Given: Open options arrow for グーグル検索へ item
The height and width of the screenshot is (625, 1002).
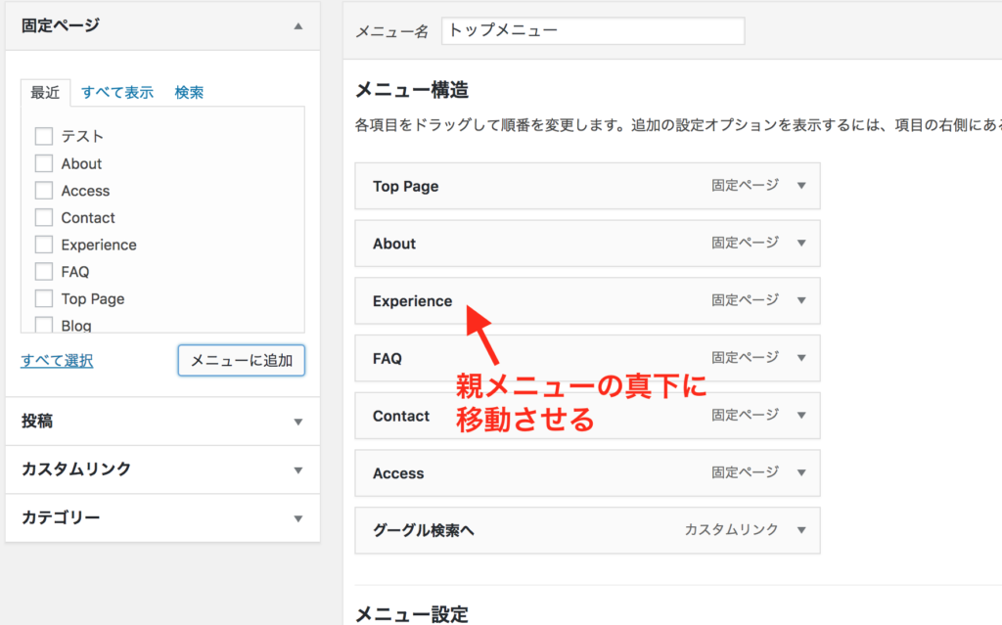Looking at the screenshot, I should (801, 530).
